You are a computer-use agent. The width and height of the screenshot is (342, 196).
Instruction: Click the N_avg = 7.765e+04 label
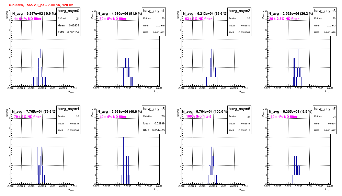point(34,111)
